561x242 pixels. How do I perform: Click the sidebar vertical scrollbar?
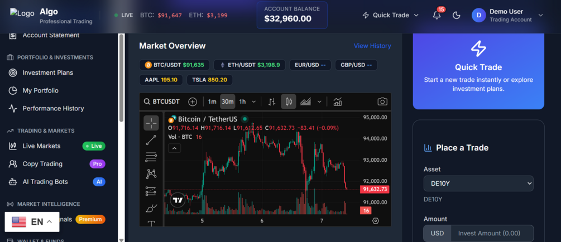tap(121, 78)
